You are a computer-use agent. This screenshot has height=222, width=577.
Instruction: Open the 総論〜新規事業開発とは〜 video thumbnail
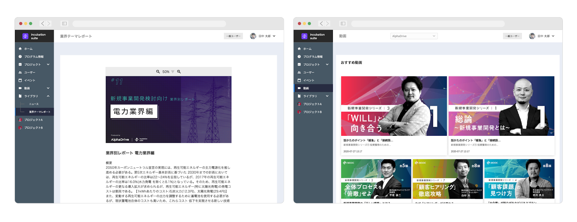click(501, 106)
